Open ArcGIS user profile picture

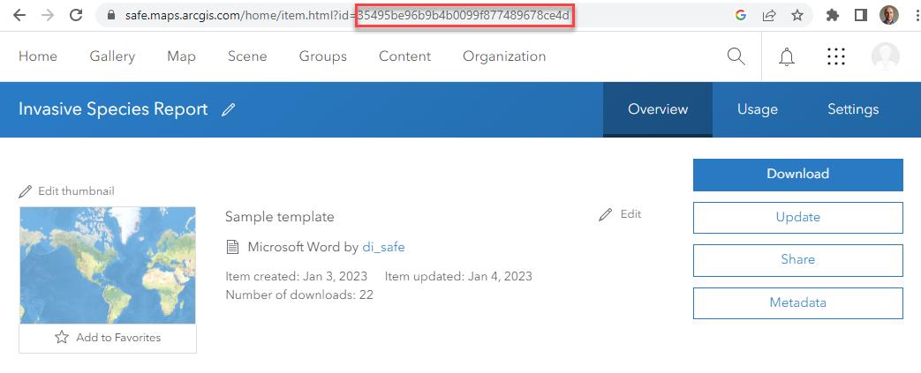pyautogui.click(x=885, y=56)
